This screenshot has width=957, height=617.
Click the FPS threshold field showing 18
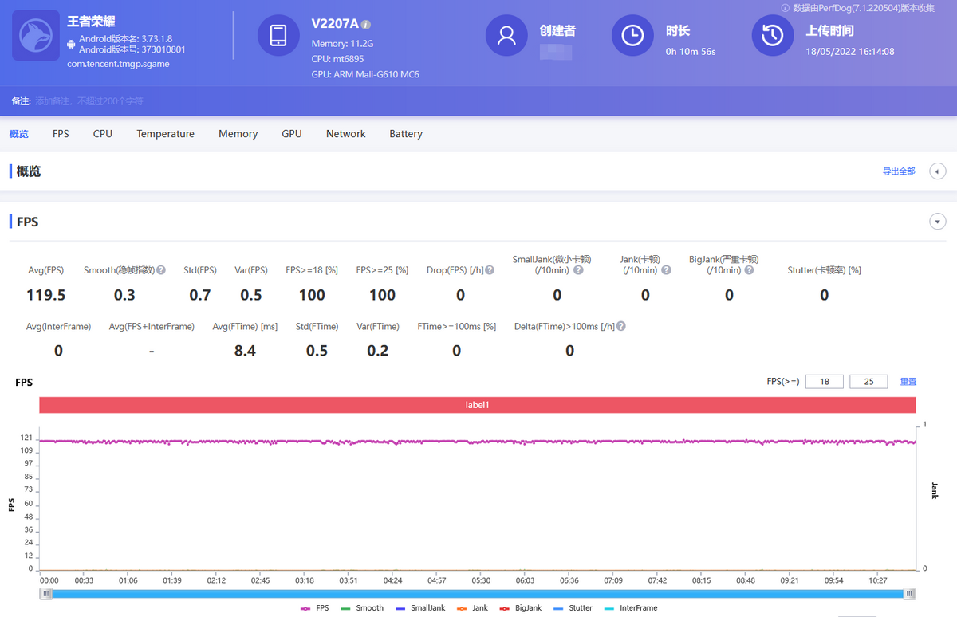pos(825,382)
